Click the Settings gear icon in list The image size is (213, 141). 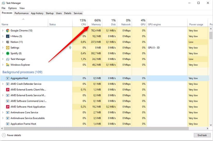point(7,48)
